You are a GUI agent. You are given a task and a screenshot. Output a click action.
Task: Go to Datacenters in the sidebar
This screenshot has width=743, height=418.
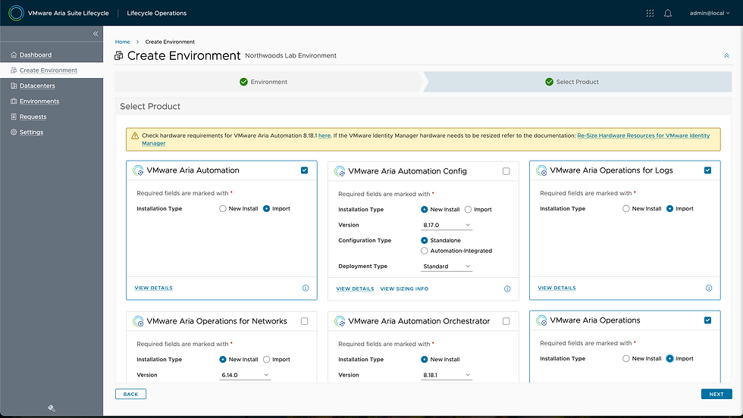[x=37, y=86]
